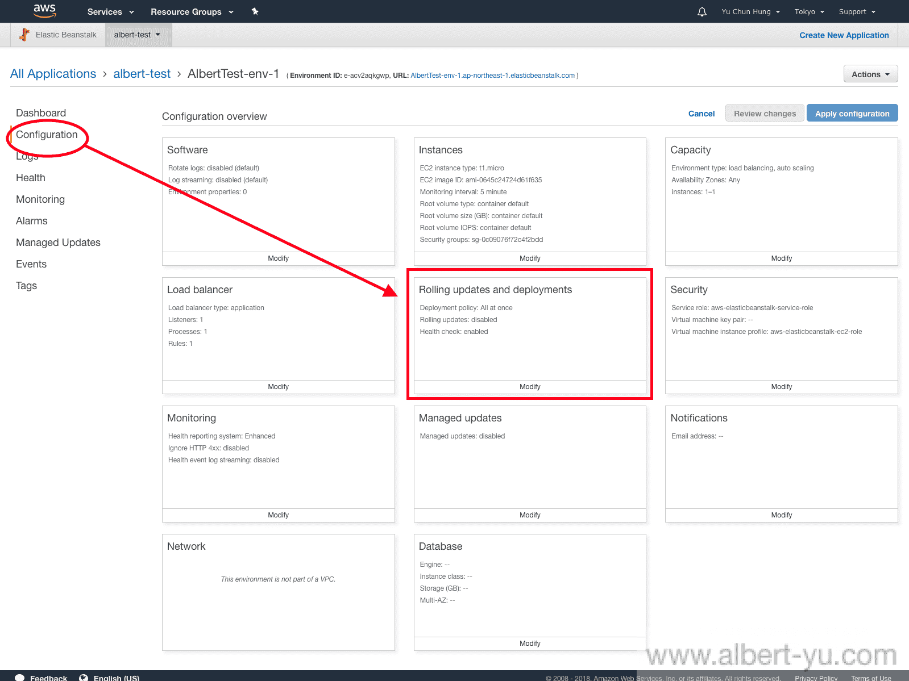Click the Elastic Beanstalk label in the header
The width and height of the screenshot is (909, 681).
point(66,35)
